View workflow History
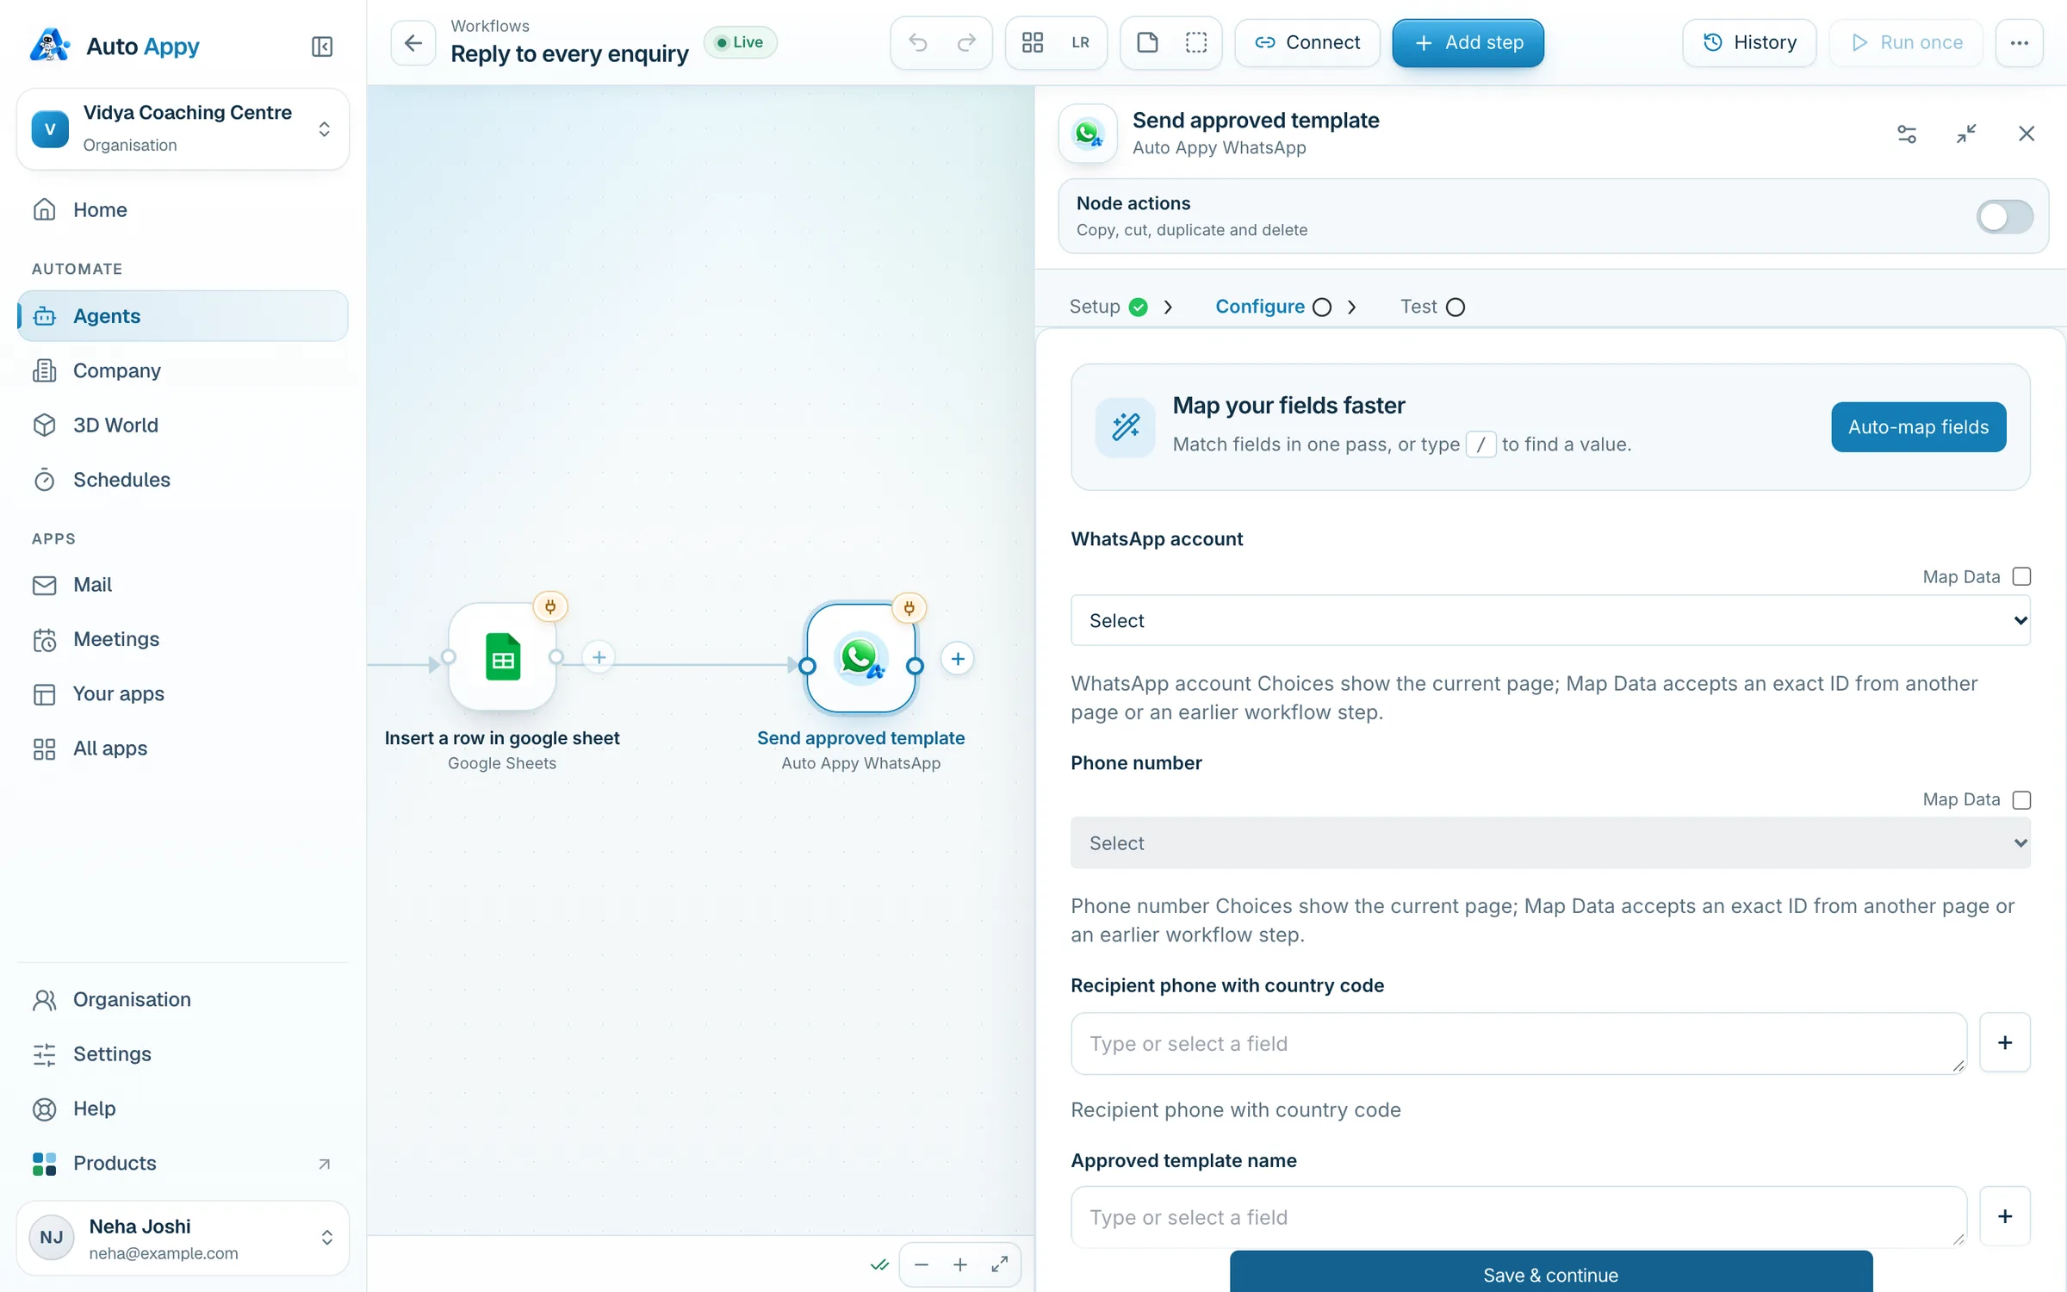Viewport: 2067px width, 1292px height. click(1749, 42)
